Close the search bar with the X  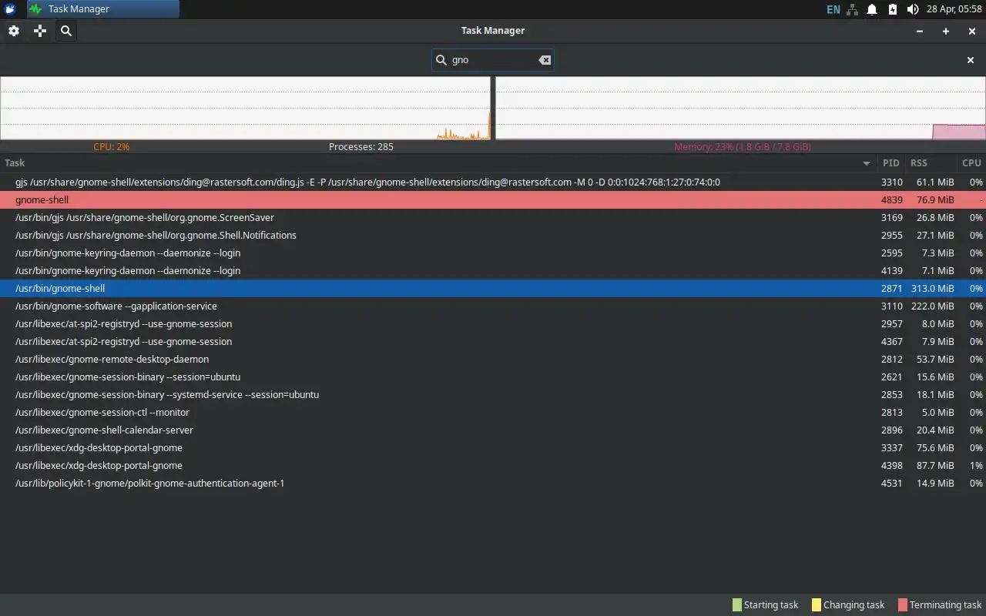tap(971, 60)
